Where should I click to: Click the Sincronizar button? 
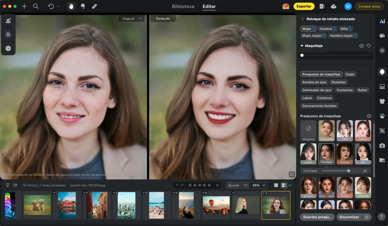point(349,217)
